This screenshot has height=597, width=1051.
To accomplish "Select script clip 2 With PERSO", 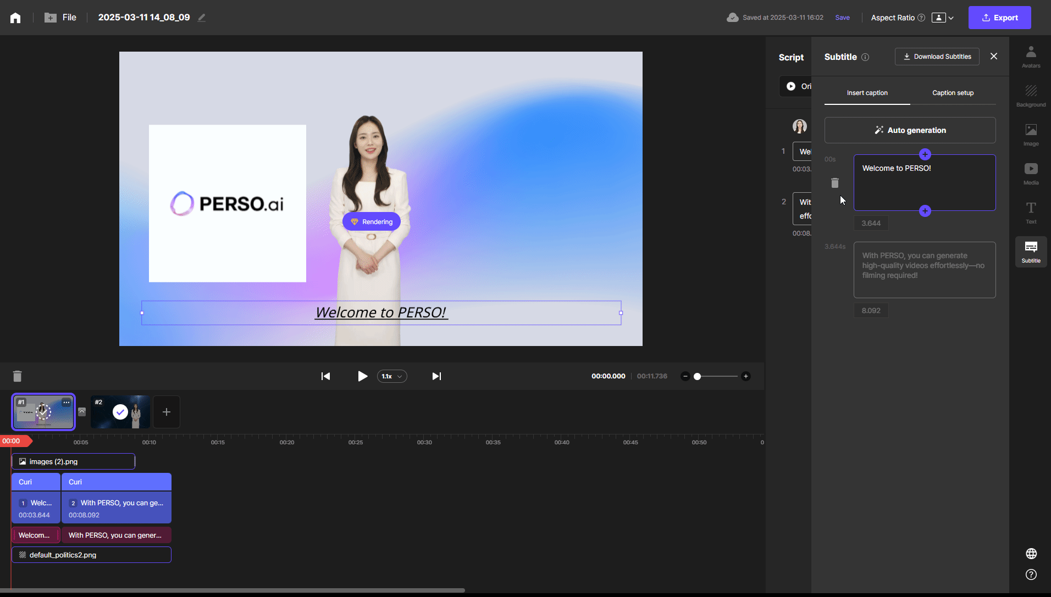I will pyautogui.click(x=117, y=508).
